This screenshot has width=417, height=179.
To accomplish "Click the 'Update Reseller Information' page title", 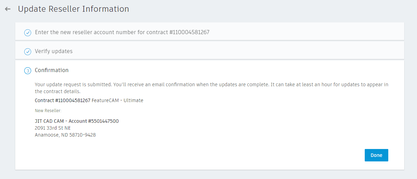I will 73,9.
